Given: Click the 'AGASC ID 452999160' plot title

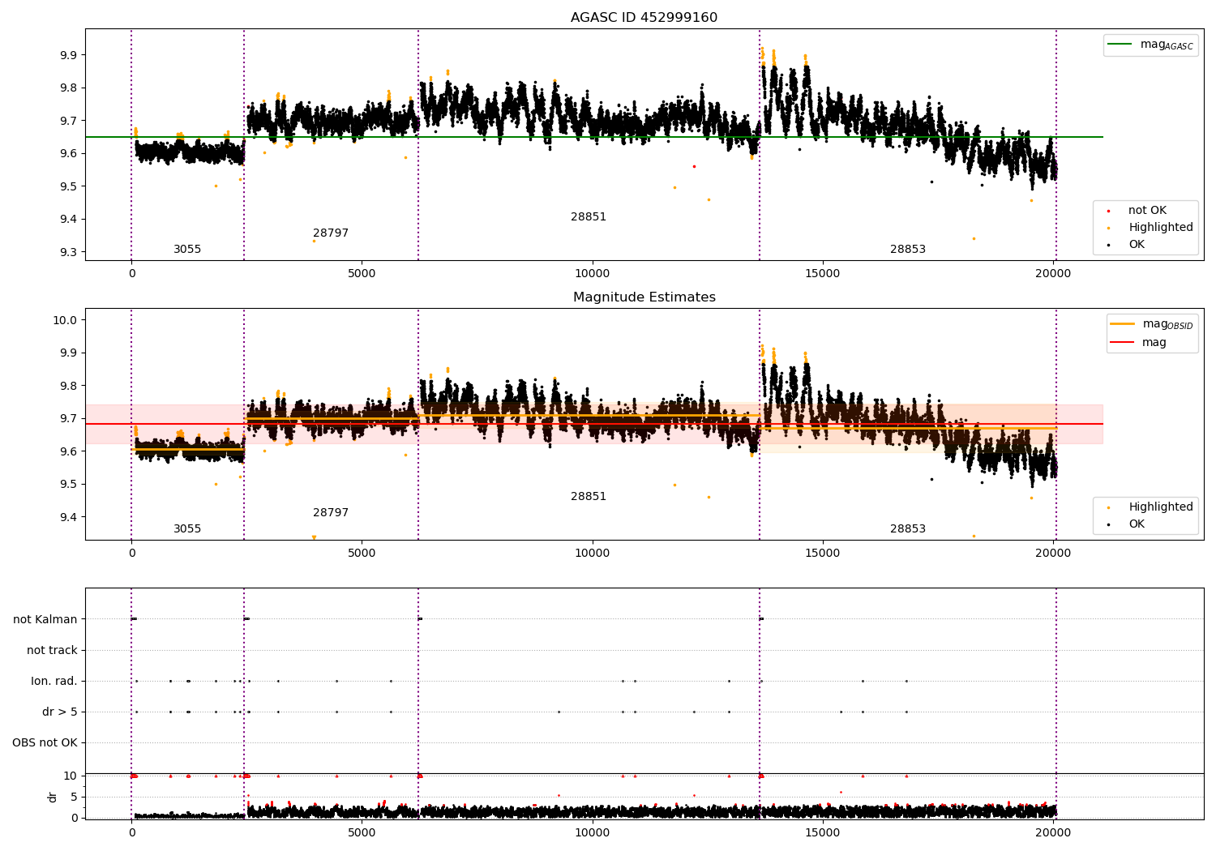Looking at the screenshot, I should [x=644, y=18].
